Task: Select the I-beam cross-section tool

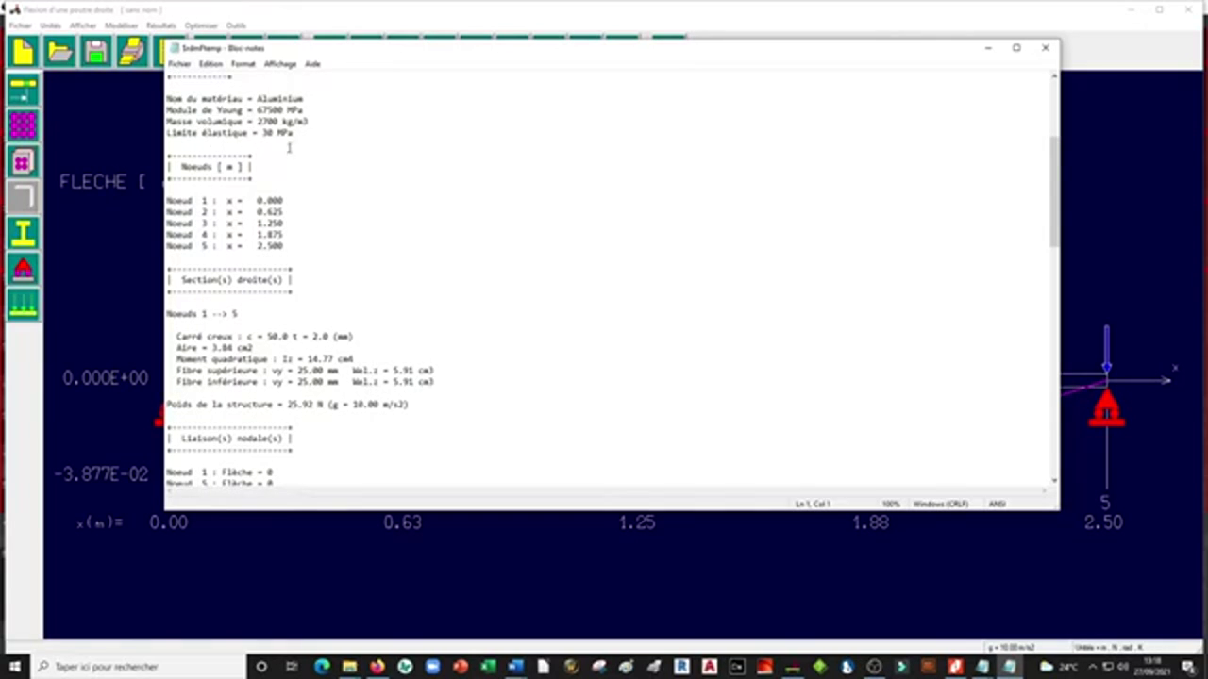Action: tap(23, 233)
